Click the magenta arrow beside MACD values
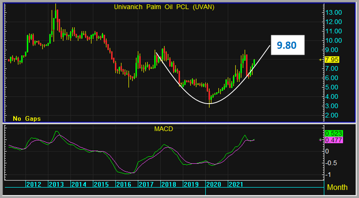This screenshot has height=198, width=359. 320,140
